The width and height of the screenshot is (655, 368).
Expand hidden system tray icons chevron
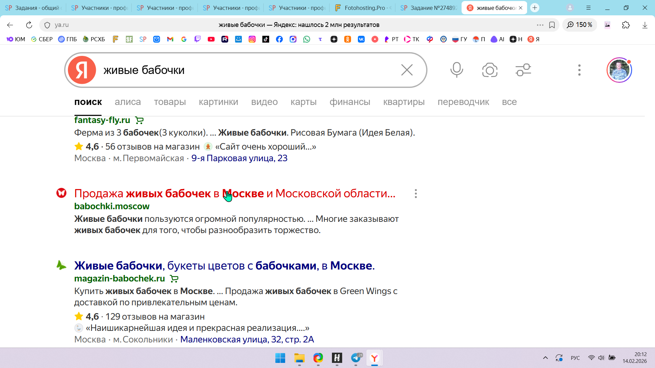tap(545, 358)
